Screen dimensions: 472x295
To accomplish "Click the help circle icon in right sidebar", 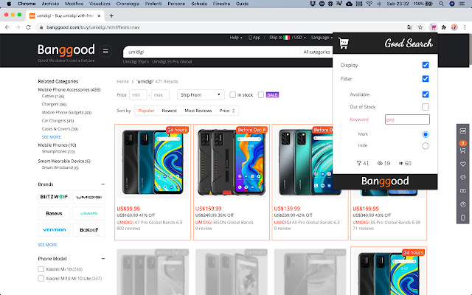I will coord(462,204).
